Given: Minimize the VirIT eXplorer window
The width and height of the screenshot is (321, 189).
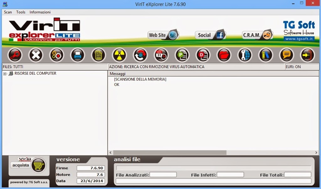Looking at the screenshot, I should pyautogui.click(x=293, y=3).
